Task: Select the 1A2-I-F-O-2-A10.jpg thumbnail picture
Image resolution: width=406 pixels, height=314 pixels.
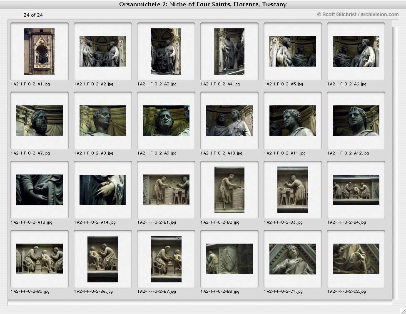Action: pyautogui.click(x=229, y=121)
